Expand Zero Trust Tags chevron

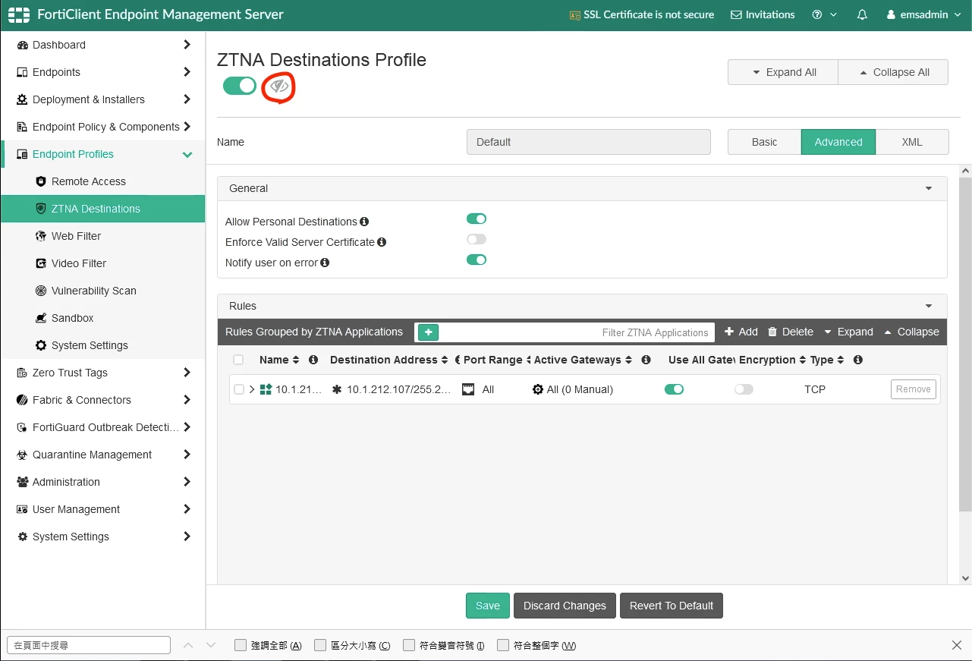pyautogui.click(x=187, y=373)
